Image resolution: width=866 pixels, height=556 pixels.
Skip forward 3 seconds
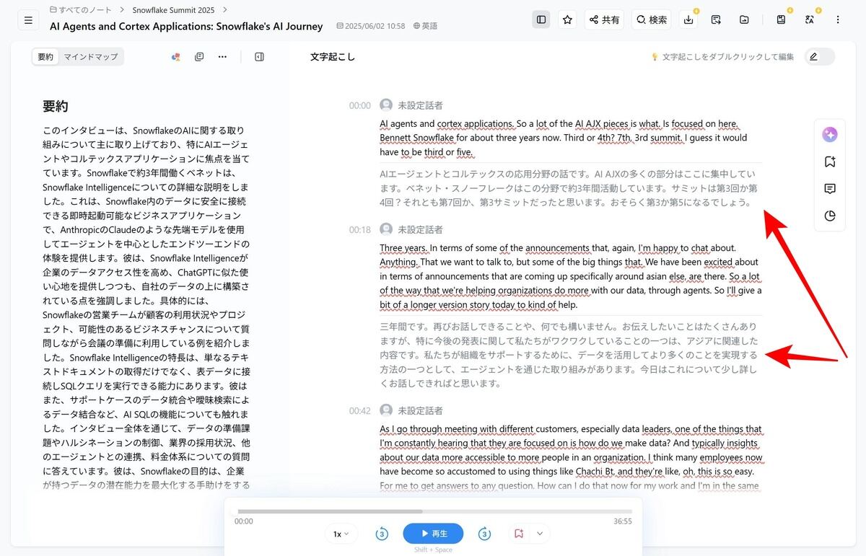click(x=484, y=534)
